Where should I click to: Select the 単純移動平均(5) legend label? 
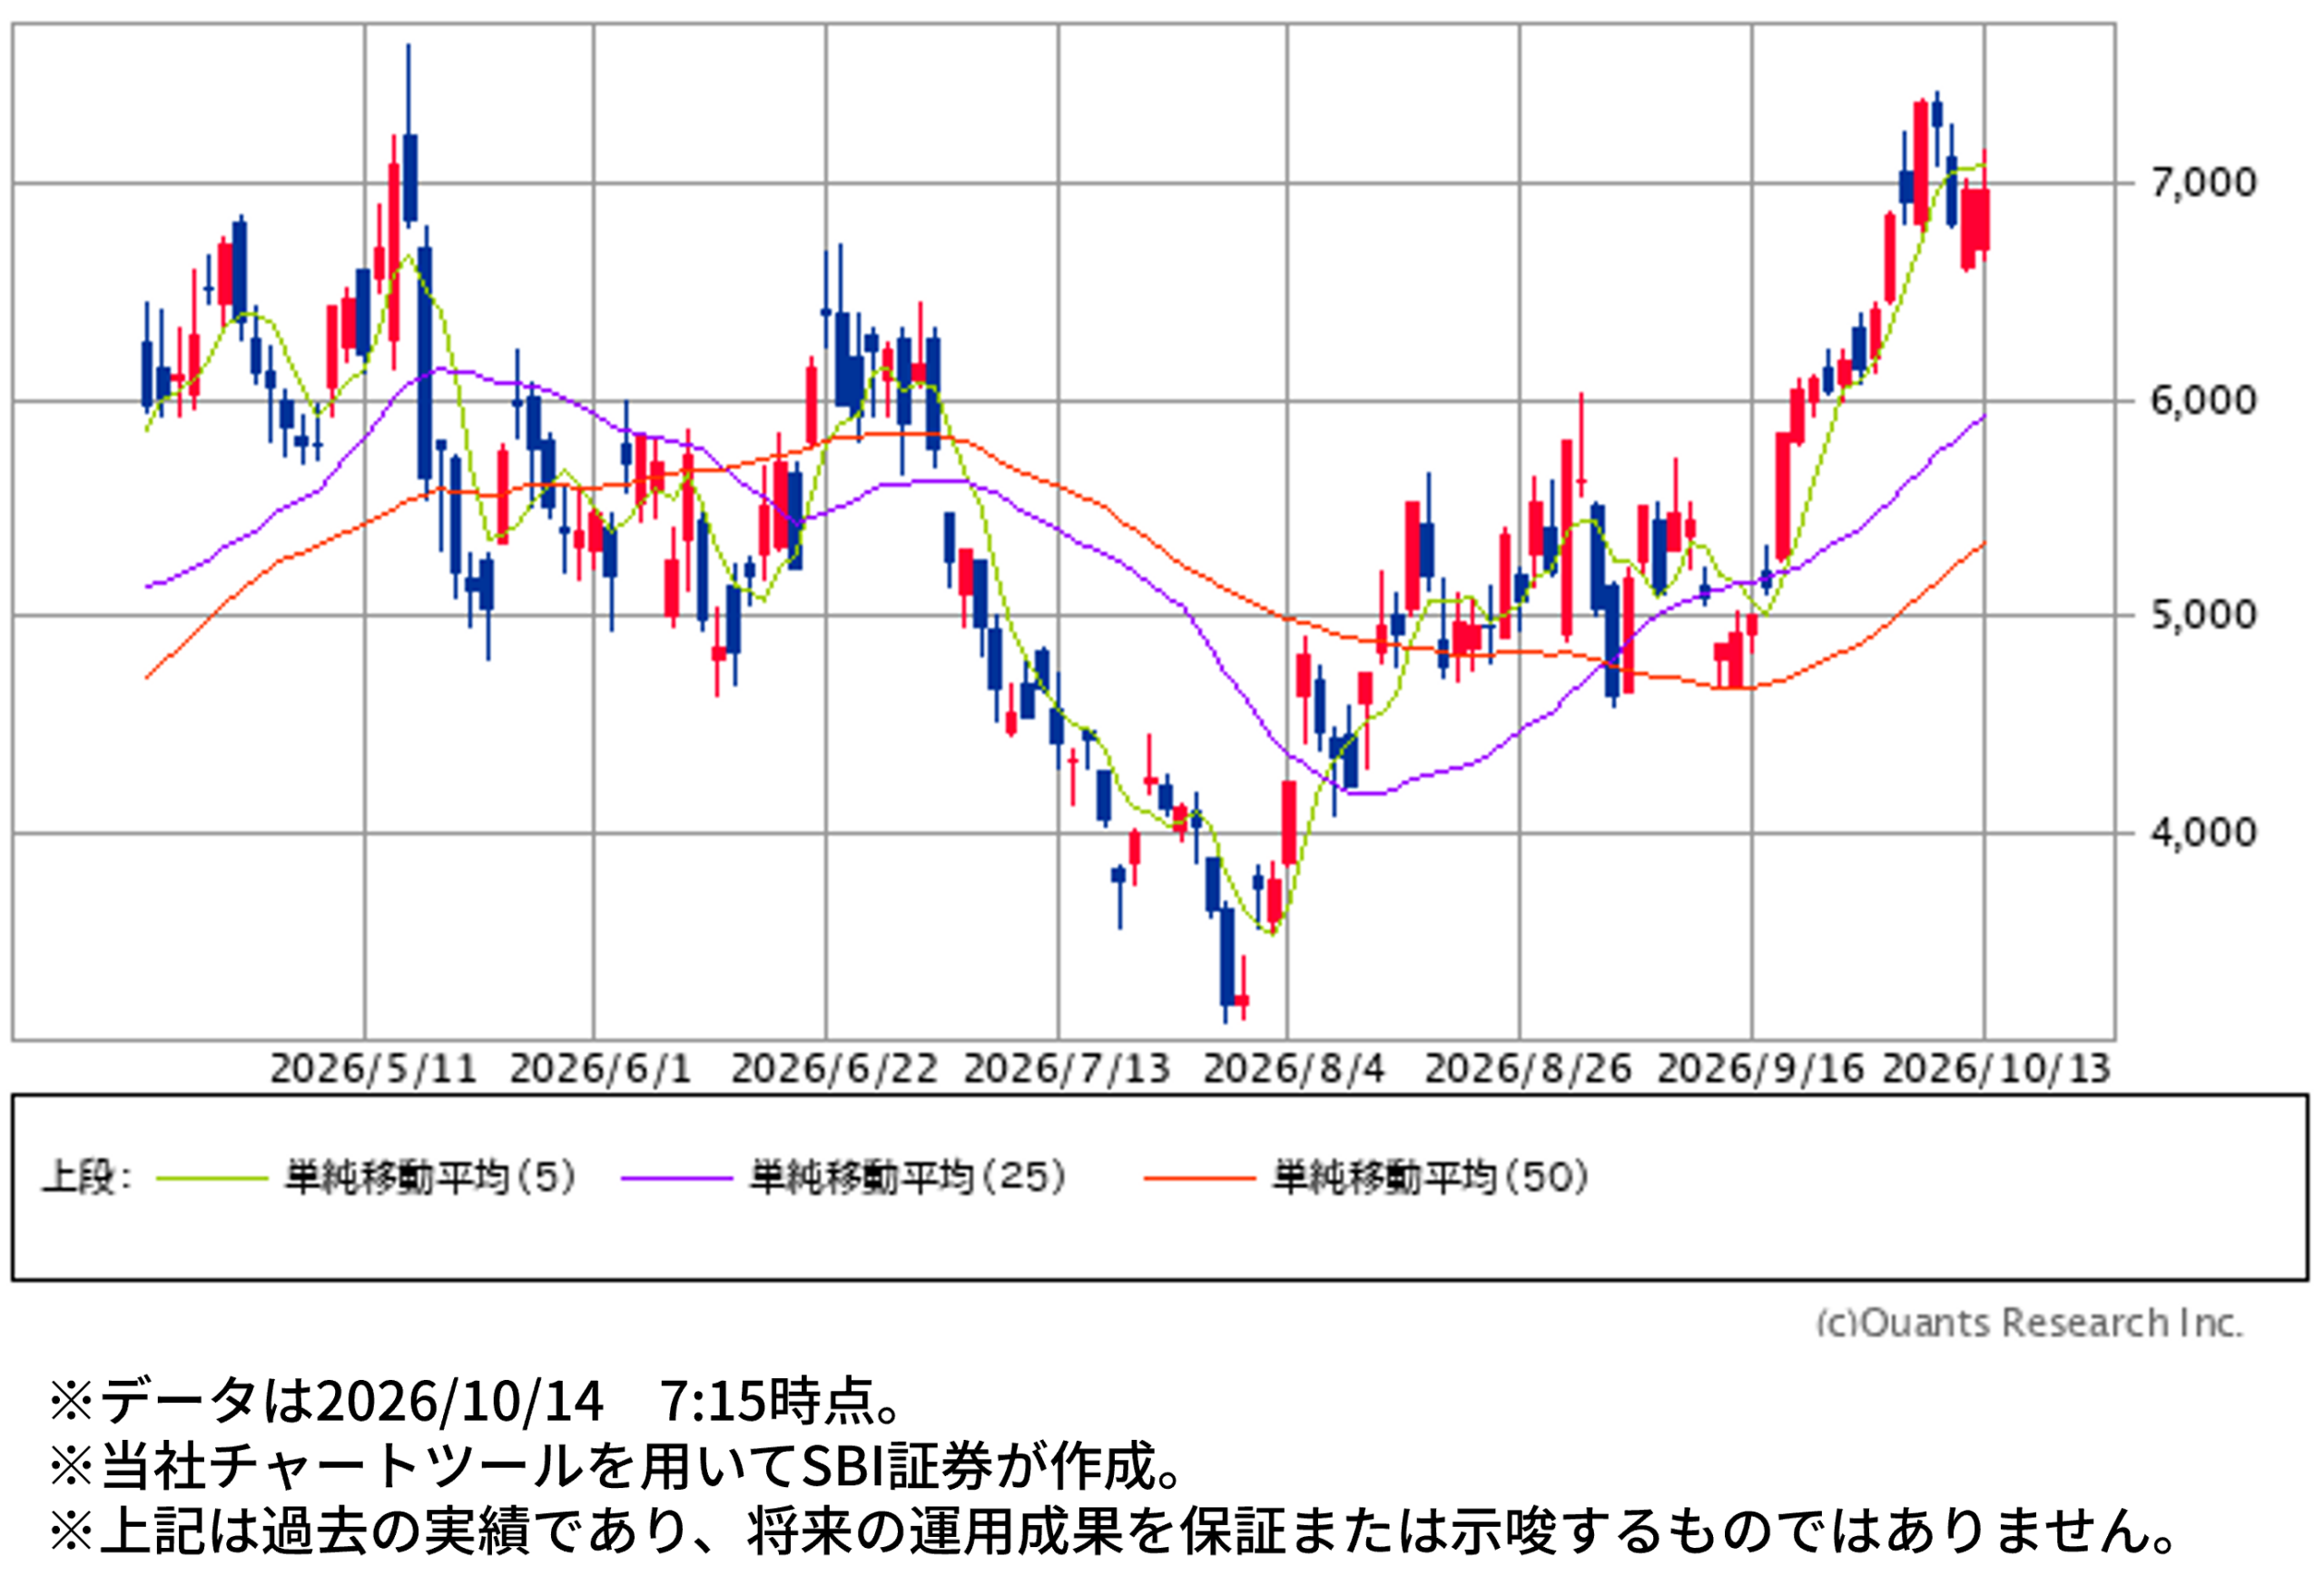point(431,1178)
